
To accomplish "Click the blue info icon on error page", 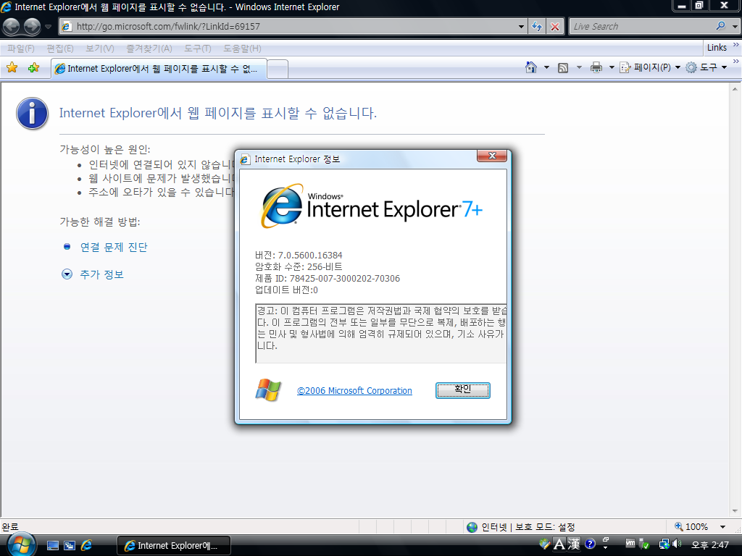I will (32, 114).
